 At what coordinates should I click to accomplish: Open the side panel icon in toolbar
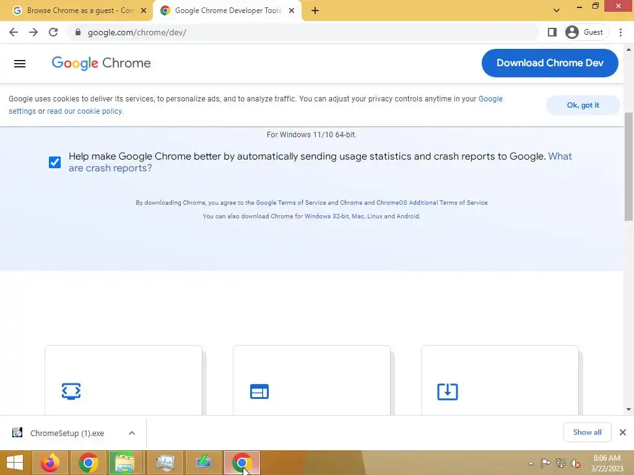552,32
